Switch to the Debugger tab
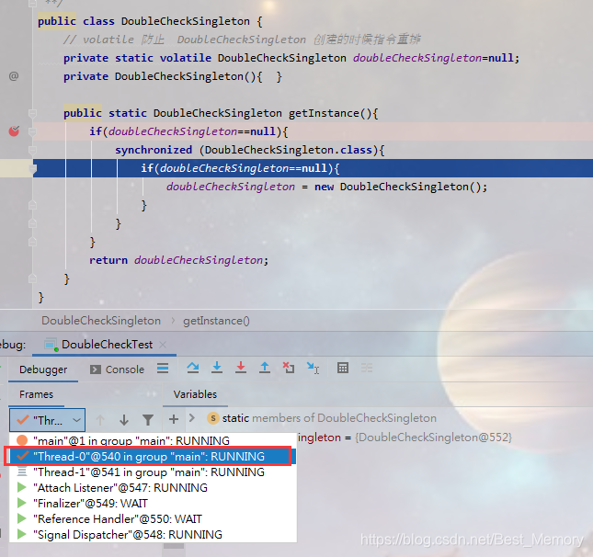Screen dimensions: 593x557 point(43,369)
